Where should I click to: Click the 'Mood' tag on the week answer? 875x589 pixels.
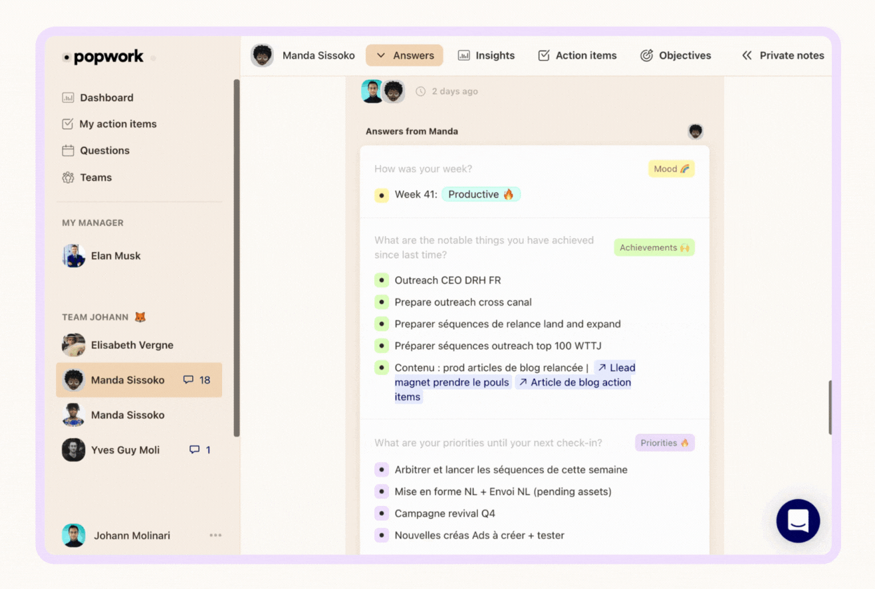click(x=671, y=168)
